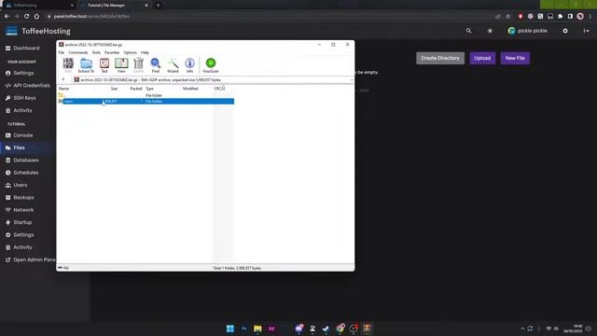The height and width of the screenshot is (336, 597).
Task: Click the Extract To toolbar icon
Action: pyautogui.click(x=86, y=65)
